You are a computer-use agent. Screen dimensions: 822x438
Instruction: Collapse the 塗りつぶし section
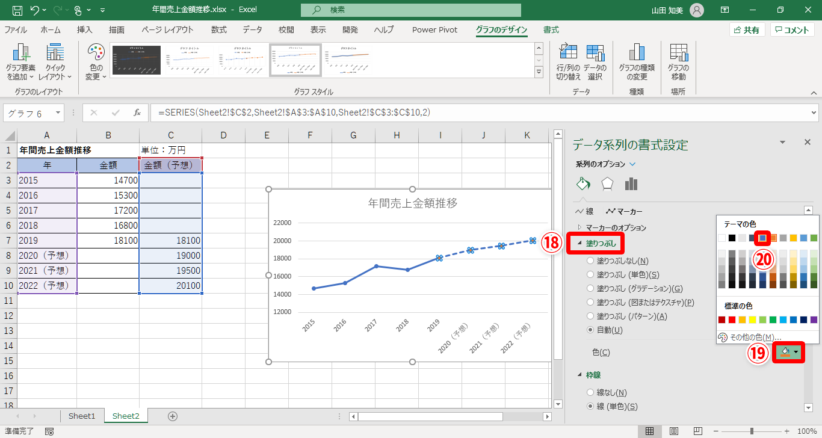pos(580,244)
